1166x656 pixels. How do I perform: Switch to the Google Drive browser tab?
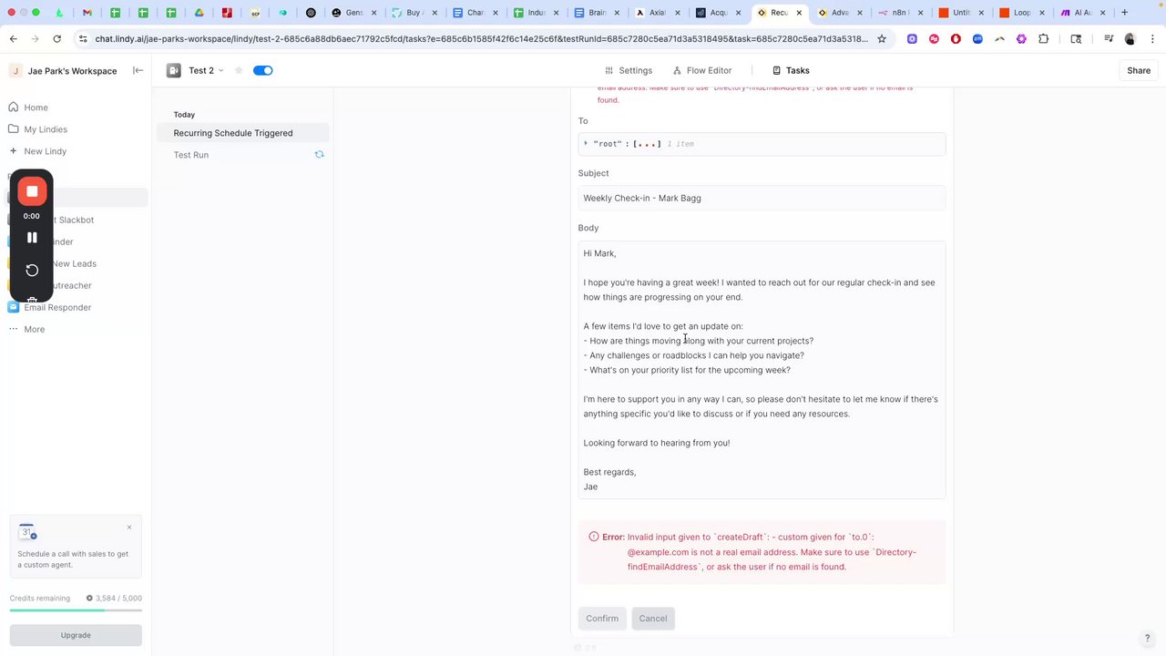pyautogui.click(x=199, y=13)
